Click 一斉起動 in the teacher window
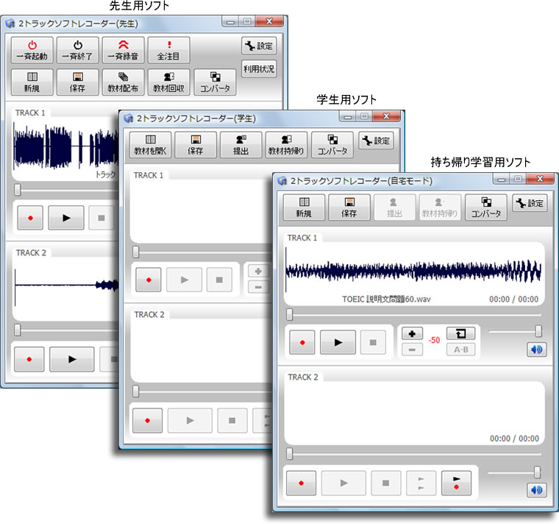The image size is (559, 524). click(32, 50)
